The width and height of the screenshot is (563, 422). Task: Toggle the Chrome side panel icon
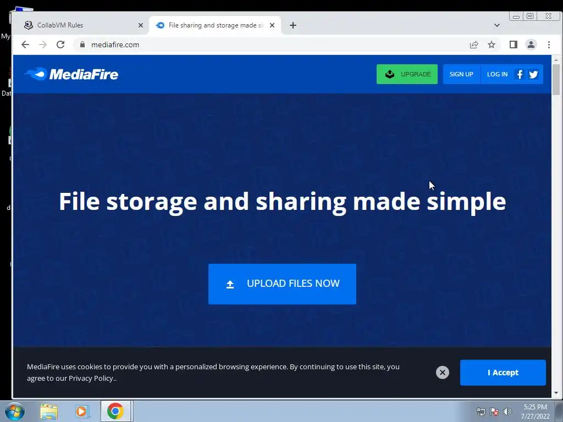click(x=514, y=45)
